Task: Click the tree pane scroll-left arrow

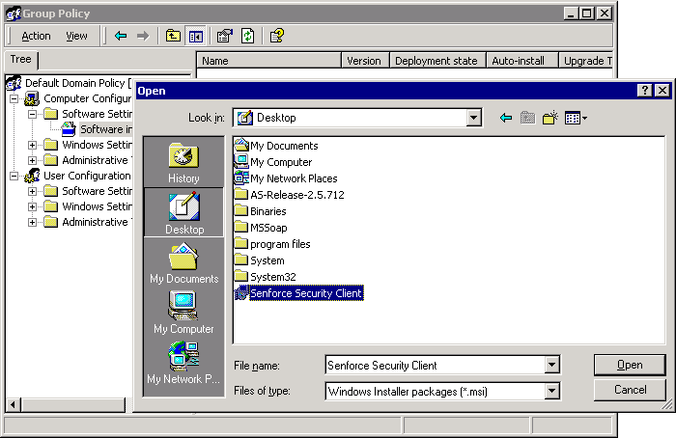Action: pyautogui.click(x=13, y=405)
